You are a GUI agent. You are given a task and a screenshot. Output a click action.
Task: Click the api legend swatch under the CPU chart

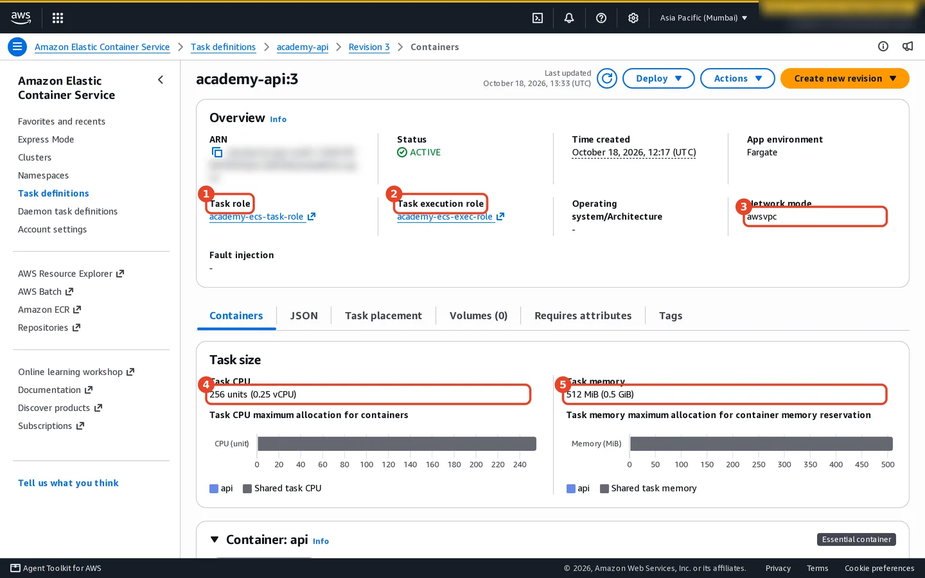214,489
